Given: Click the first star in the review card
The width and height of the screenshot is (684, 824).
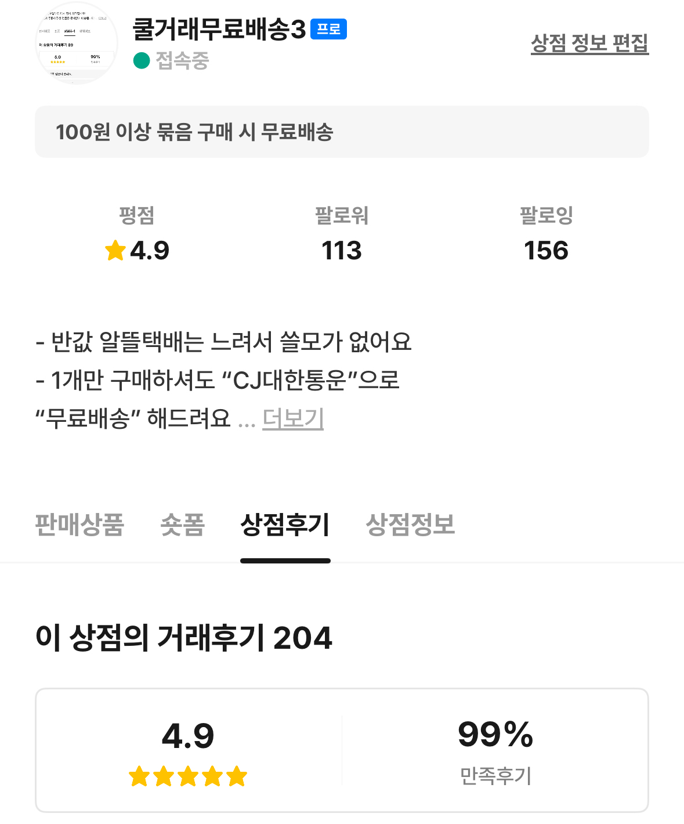Looking at the screenshot, I should tap(139, 776).
